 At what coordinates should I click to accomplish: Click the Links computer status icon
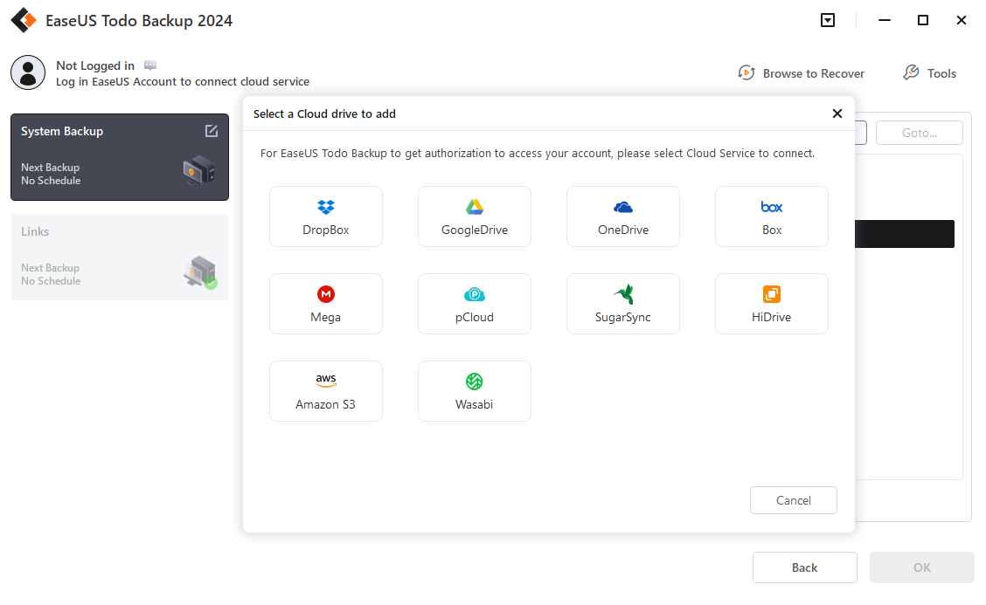pyautogui.click(x=200, y=272)
